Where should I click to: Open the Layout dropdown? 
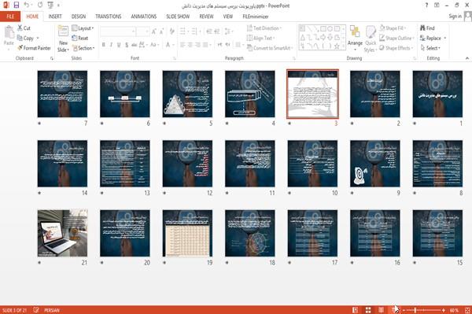click(x=83, y=28)
